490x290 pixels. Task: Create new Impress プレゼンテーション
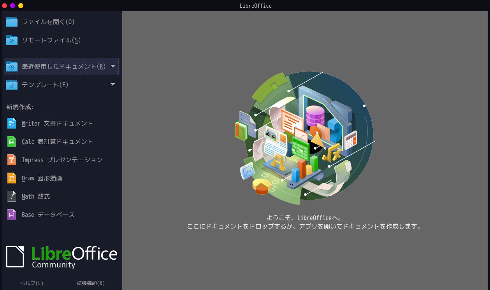tap(61, 160)
